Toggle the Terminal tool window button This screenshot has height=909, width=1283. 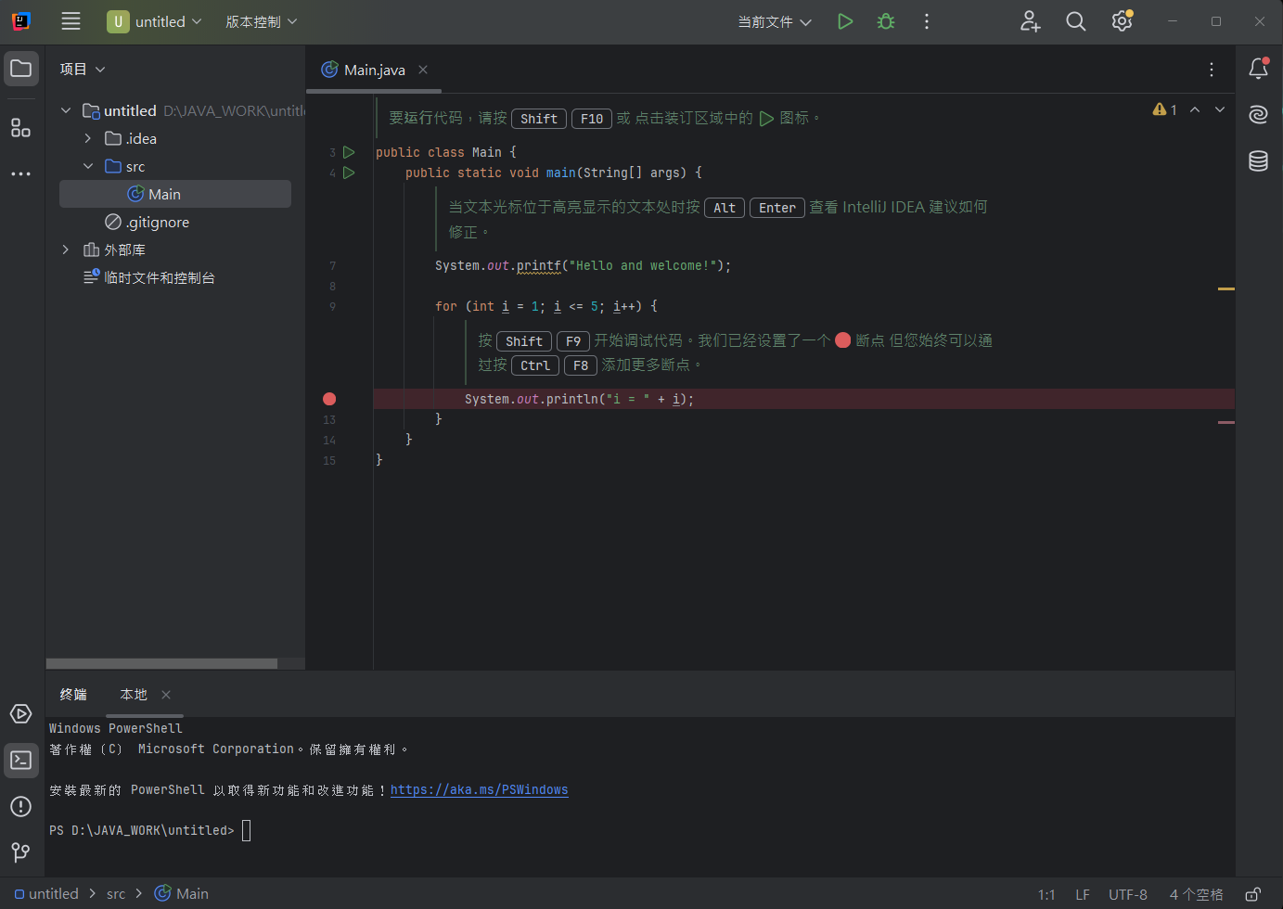[x=20, y=761]
